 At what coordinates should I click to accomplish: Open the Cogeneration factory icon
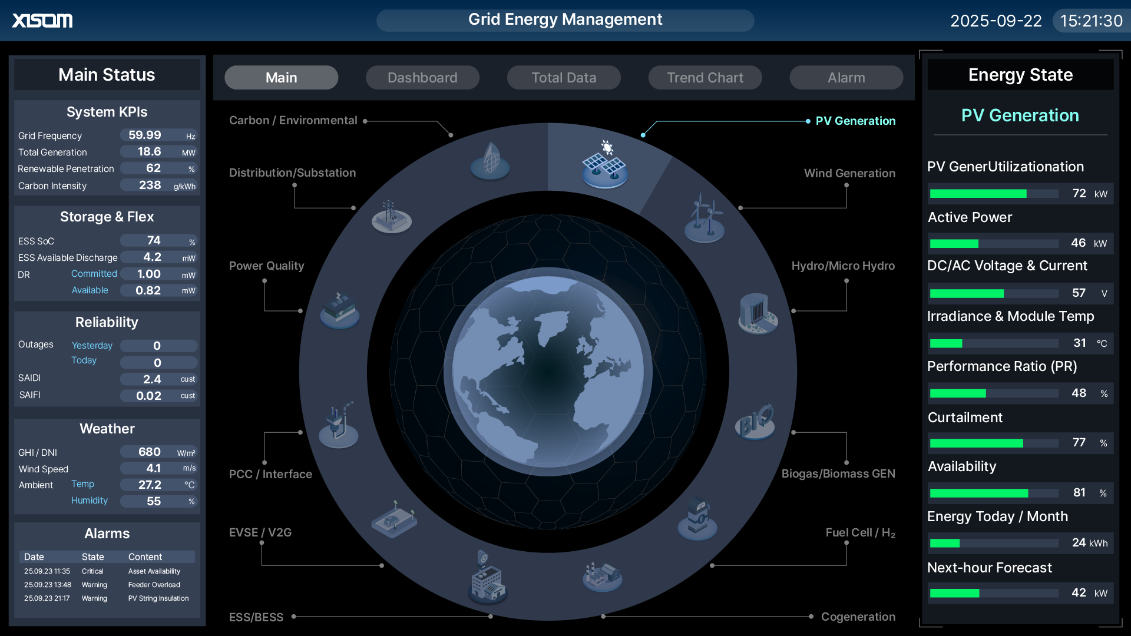(602, 575)
